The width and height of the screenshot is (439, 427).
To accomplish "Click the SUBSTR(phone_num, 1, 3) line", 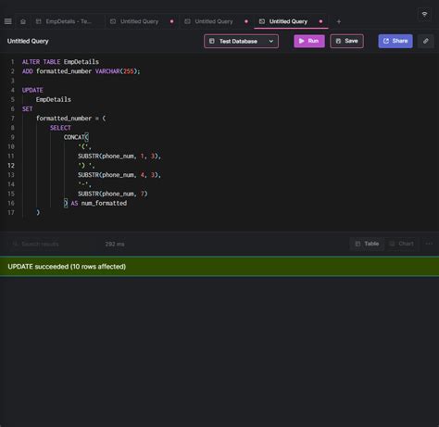I will pos(119,156).
